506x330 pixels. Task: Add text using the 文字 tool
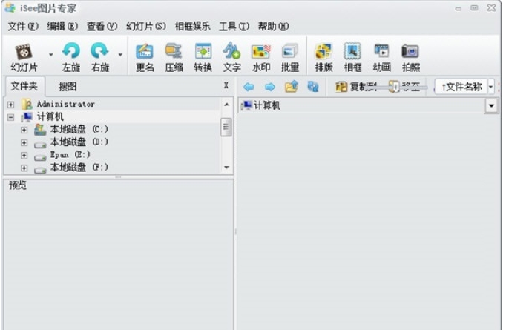click(231, 58)
